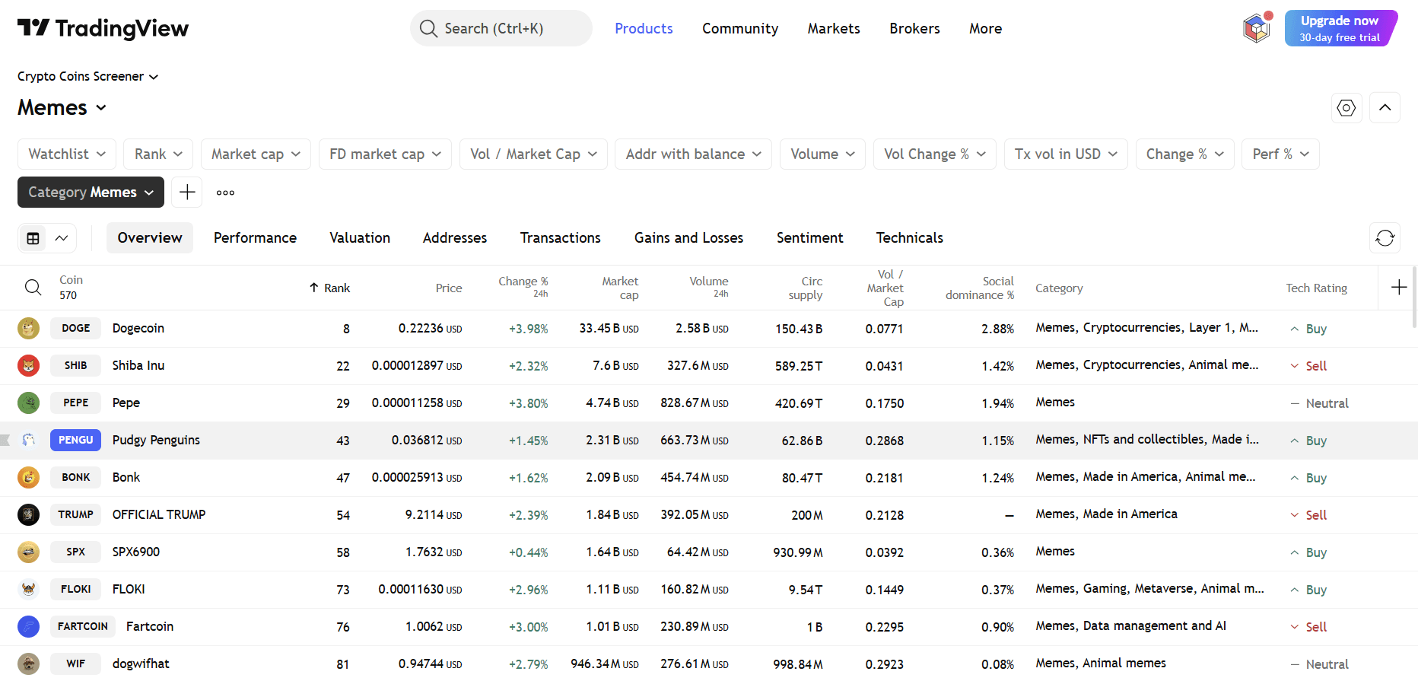Viewport: 1418px width, 681px height.
Task: Open the Brokers menu
Action: [x=914, y=28]
